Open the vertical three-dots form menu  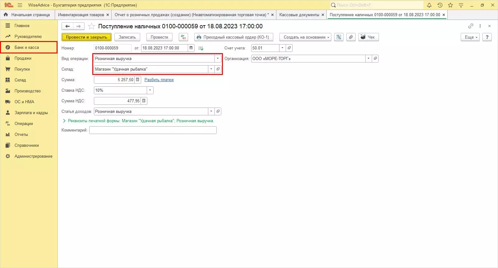pos(480,26)
